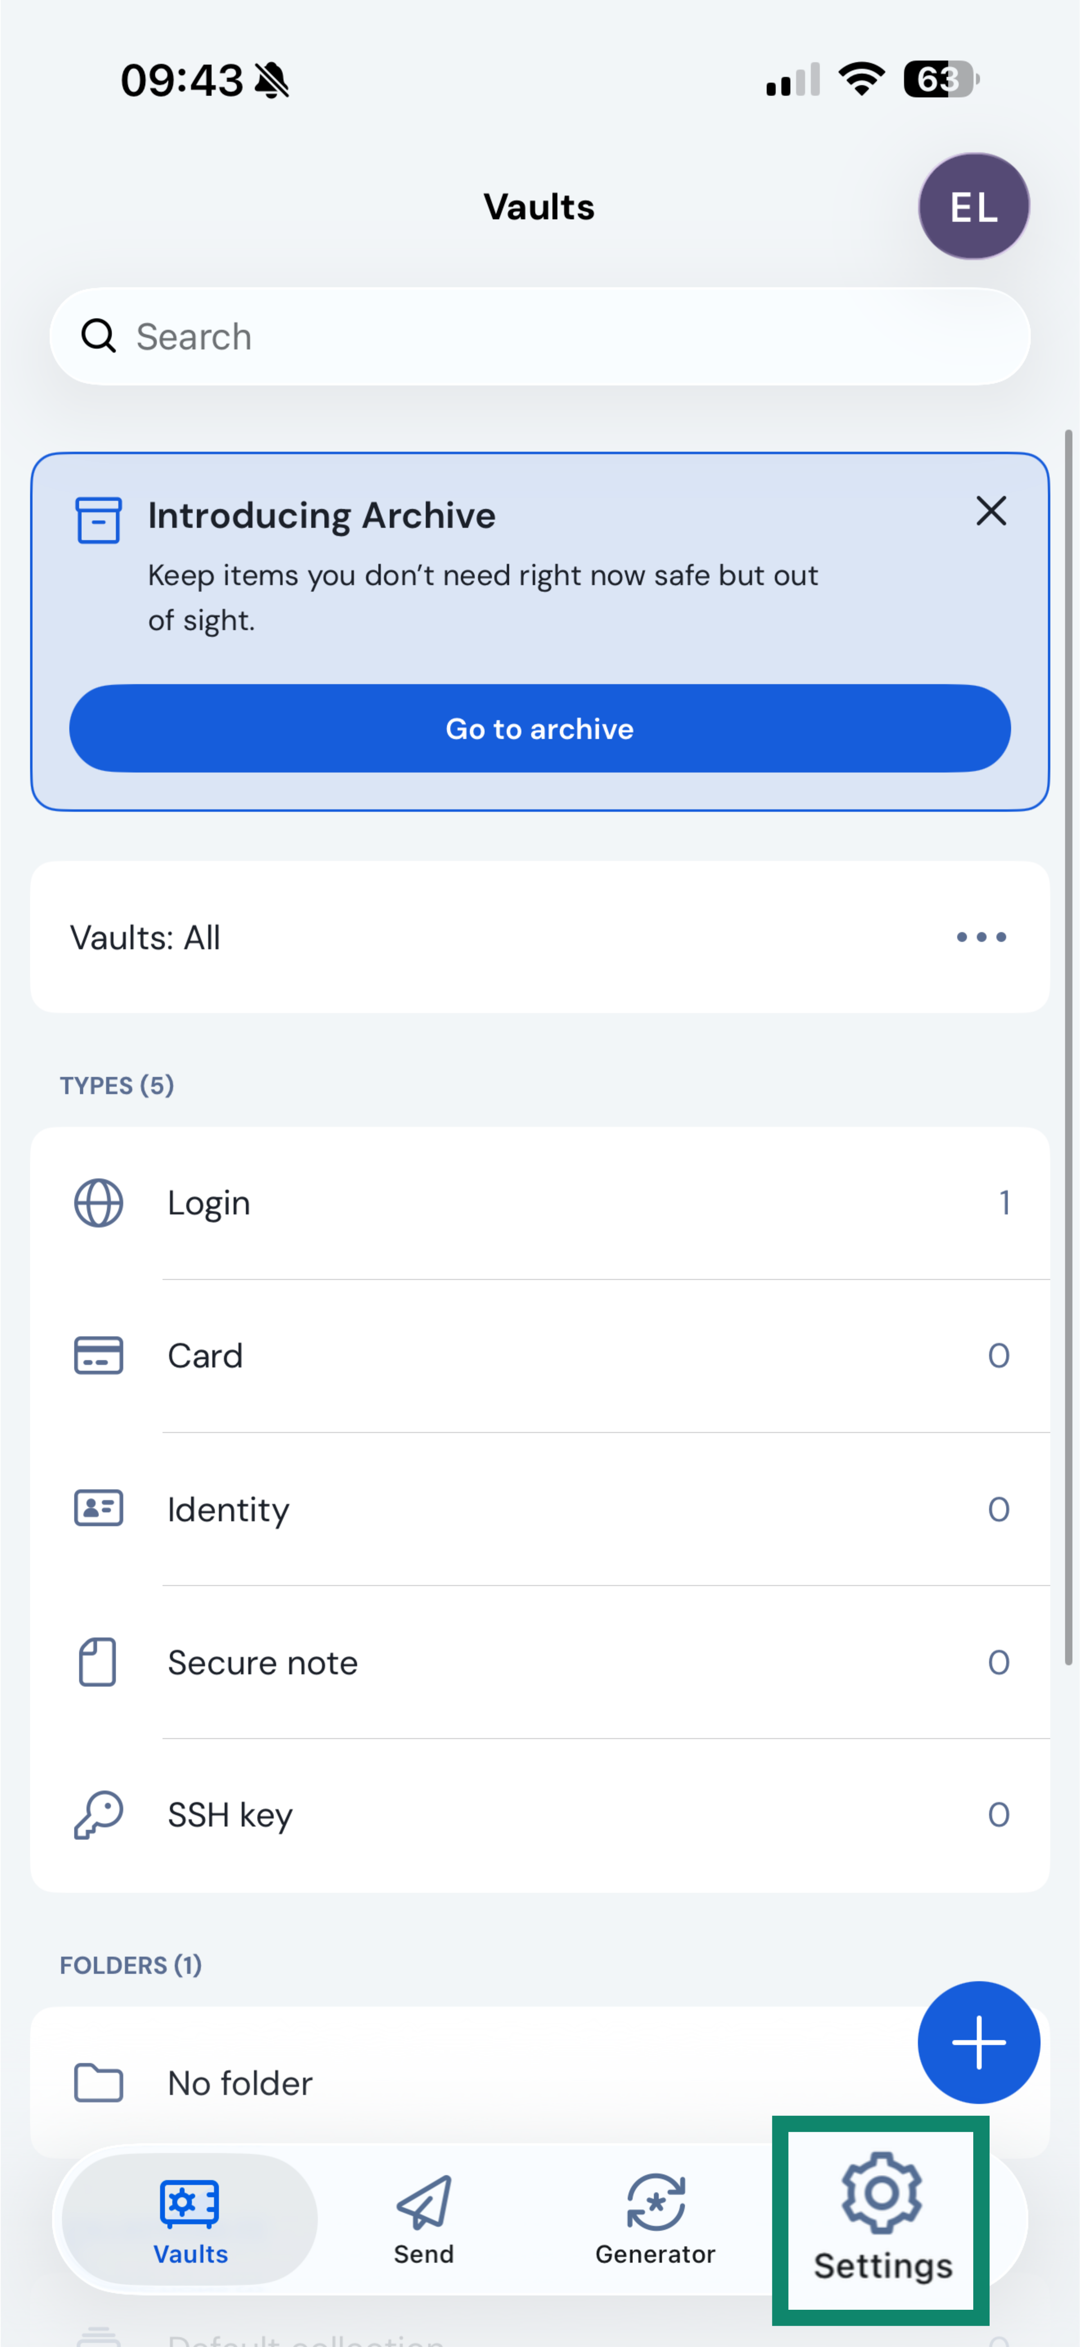
Task: Open the Secure note type icon
Action: pos(98,1662)
